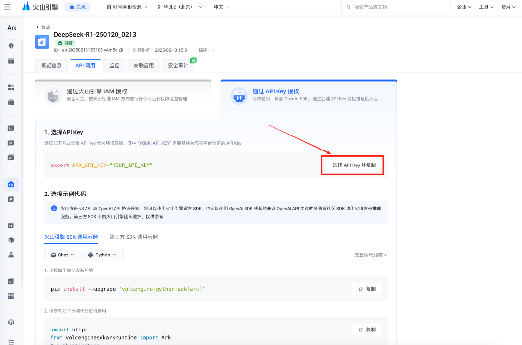Open the up-down arrows icon in the sidebar

11,225
